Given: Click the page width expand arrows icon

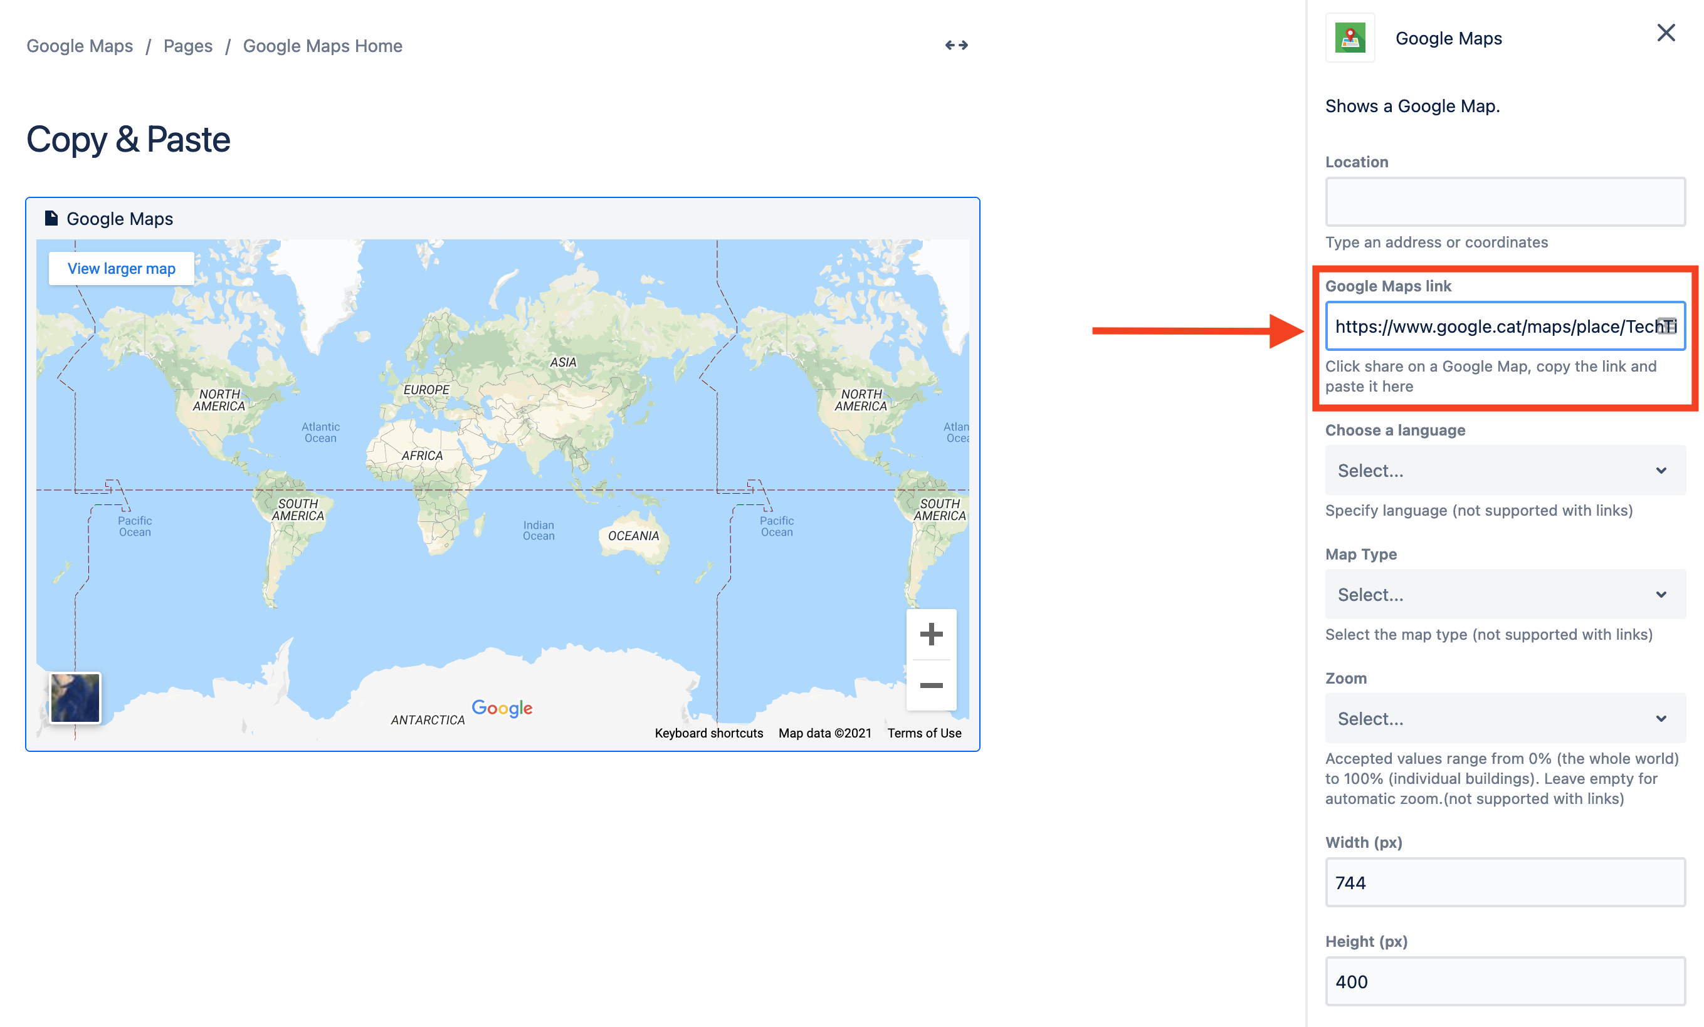Looking at the screenshot, I should pyautogui.click(x=957, y=46).
